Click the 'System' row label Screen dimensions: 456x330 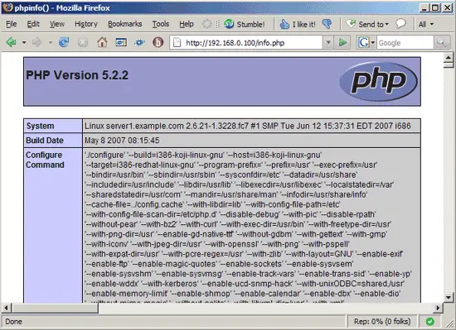click(40, 126)
